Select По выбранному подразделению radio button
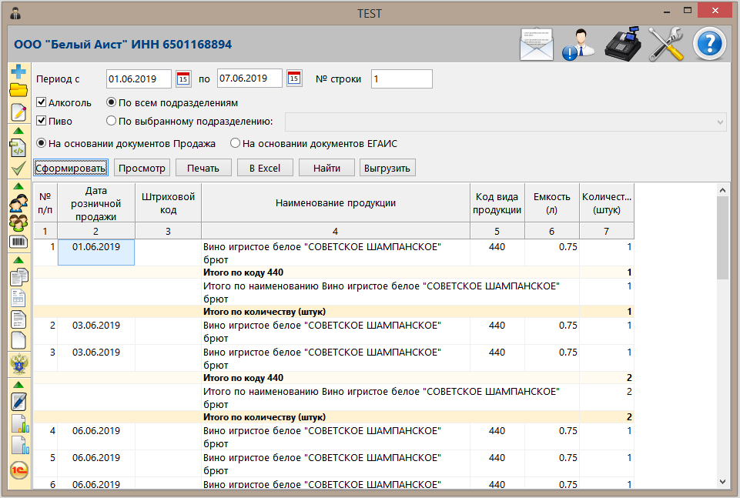The image size is (740, 498). point(111,121)
